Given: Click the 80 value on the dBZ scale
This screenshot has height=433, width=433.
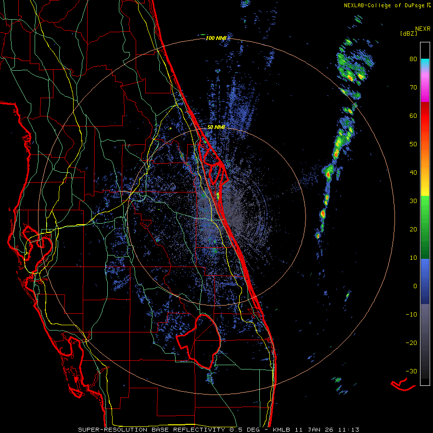Looking at the screenshot, I should click(x=413, y=59).
